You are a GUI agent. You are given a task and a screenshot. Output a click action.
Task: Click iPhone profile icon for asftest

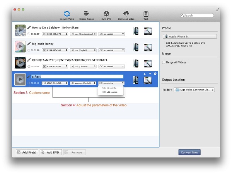tap(136, 80)
